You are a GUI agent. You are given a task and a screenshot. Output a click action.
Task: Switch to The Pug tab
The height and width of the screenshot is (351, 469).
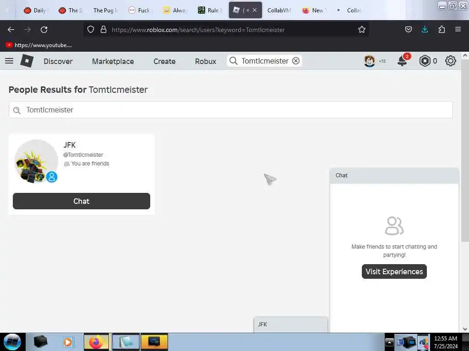click(105, 11)
